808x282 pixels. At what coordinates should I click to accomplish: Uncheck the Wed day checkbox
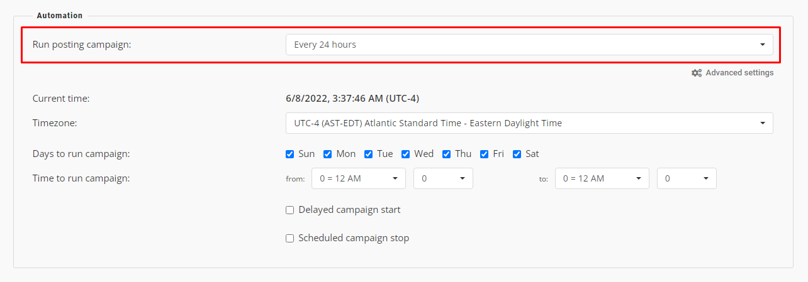click(x=406, y=154)
